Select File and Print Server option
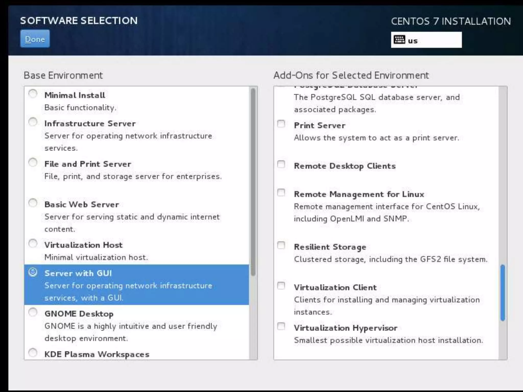Image resolution: width=523 pixels, height=392 pixels. click(x=33, y=163)
